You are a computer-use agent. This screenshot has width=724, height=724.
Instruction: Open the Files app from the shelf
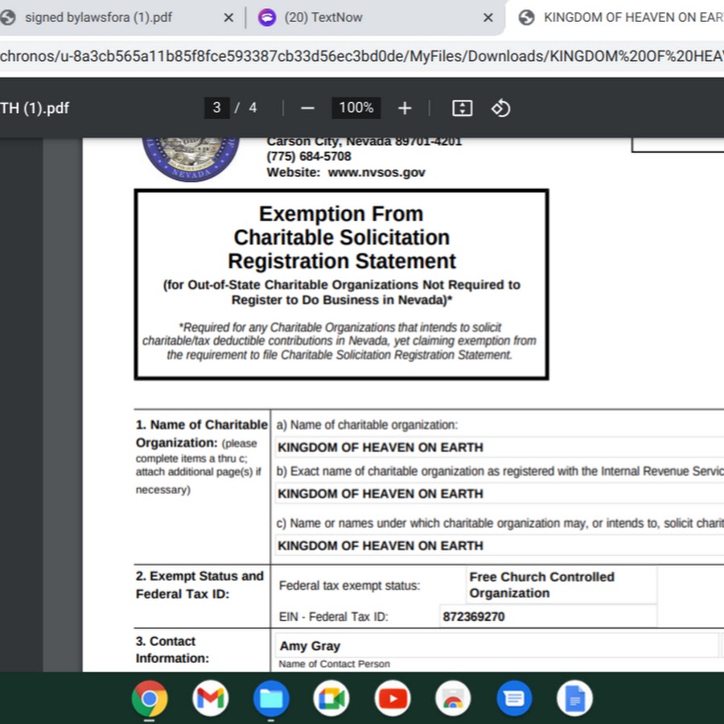[271, 698]
